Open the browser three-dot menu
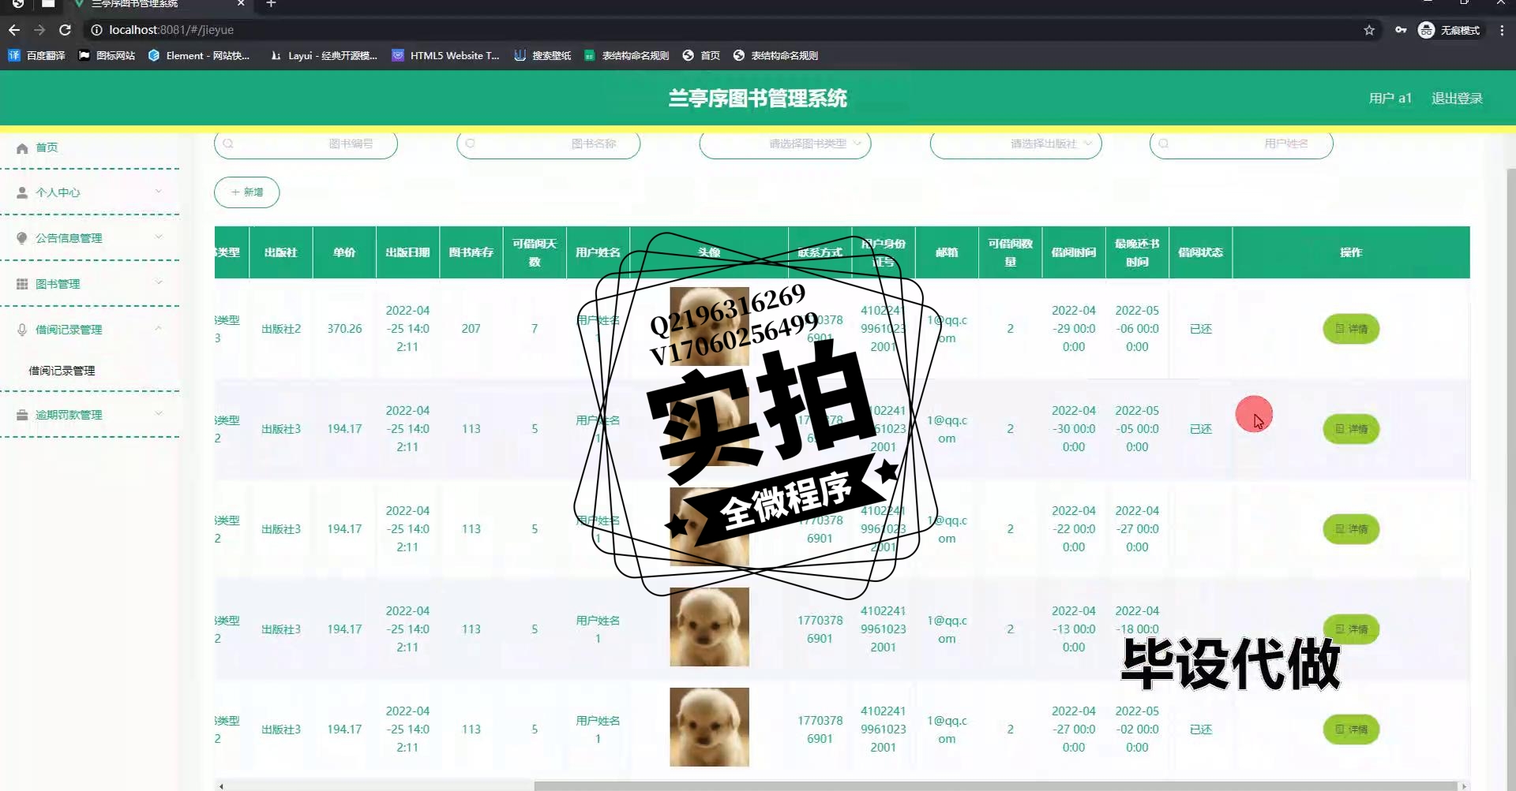 point(1502,30)
